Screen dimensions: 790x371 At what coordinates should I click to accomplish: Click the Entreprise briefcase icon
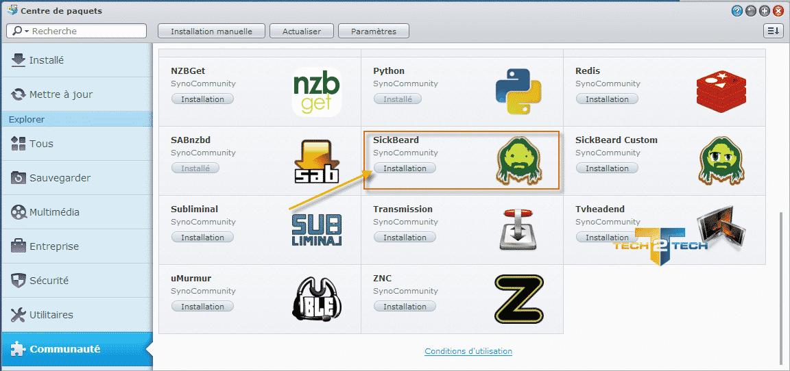click(x=18, y=246)
